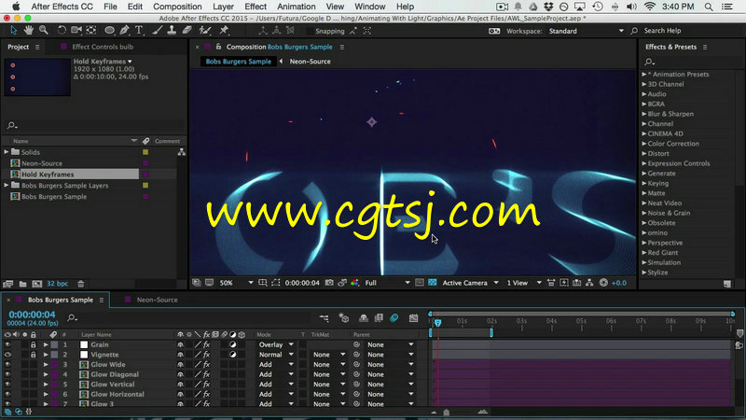Open Grain layer blending mode dropdown
Screen dimensions: 746x420
[276, 344]
